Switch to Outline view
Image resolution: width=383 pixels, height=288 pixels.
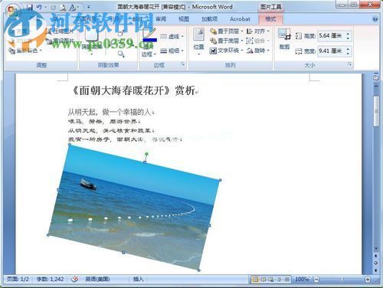pyautogui.click(x=279, y=280)
